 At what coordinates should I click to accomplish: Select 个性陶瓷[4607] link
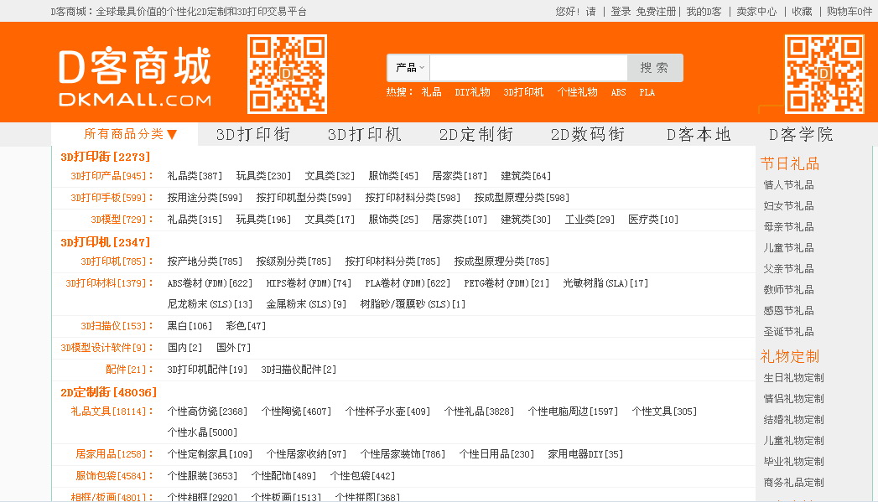(x=296, y=411)
